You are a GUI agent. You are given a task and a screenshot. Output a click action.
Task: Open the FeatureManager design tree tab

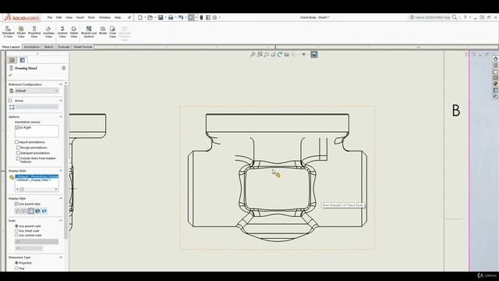point(12,60)
